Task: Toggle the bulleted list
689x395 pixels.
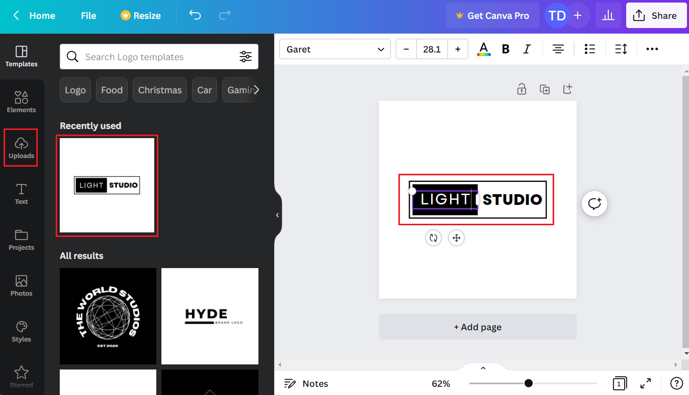Action: click(590, 49)
